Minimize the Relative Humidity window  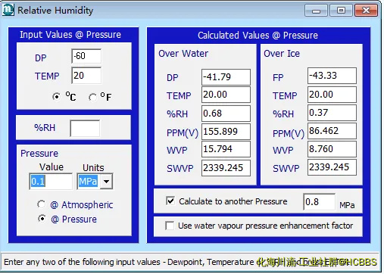[316, 11]
